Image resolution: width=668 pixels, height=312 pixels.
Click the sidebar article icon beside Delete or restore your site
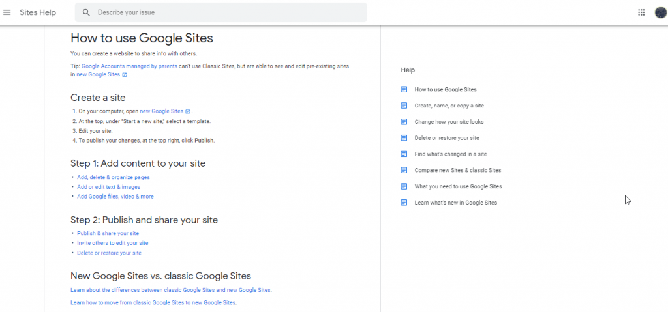(x=404, y=138)
